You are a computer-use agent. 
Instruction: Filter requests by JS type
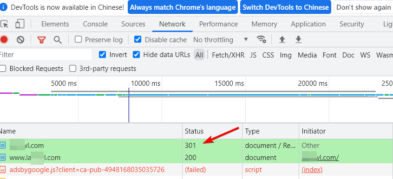click(253, 55)
